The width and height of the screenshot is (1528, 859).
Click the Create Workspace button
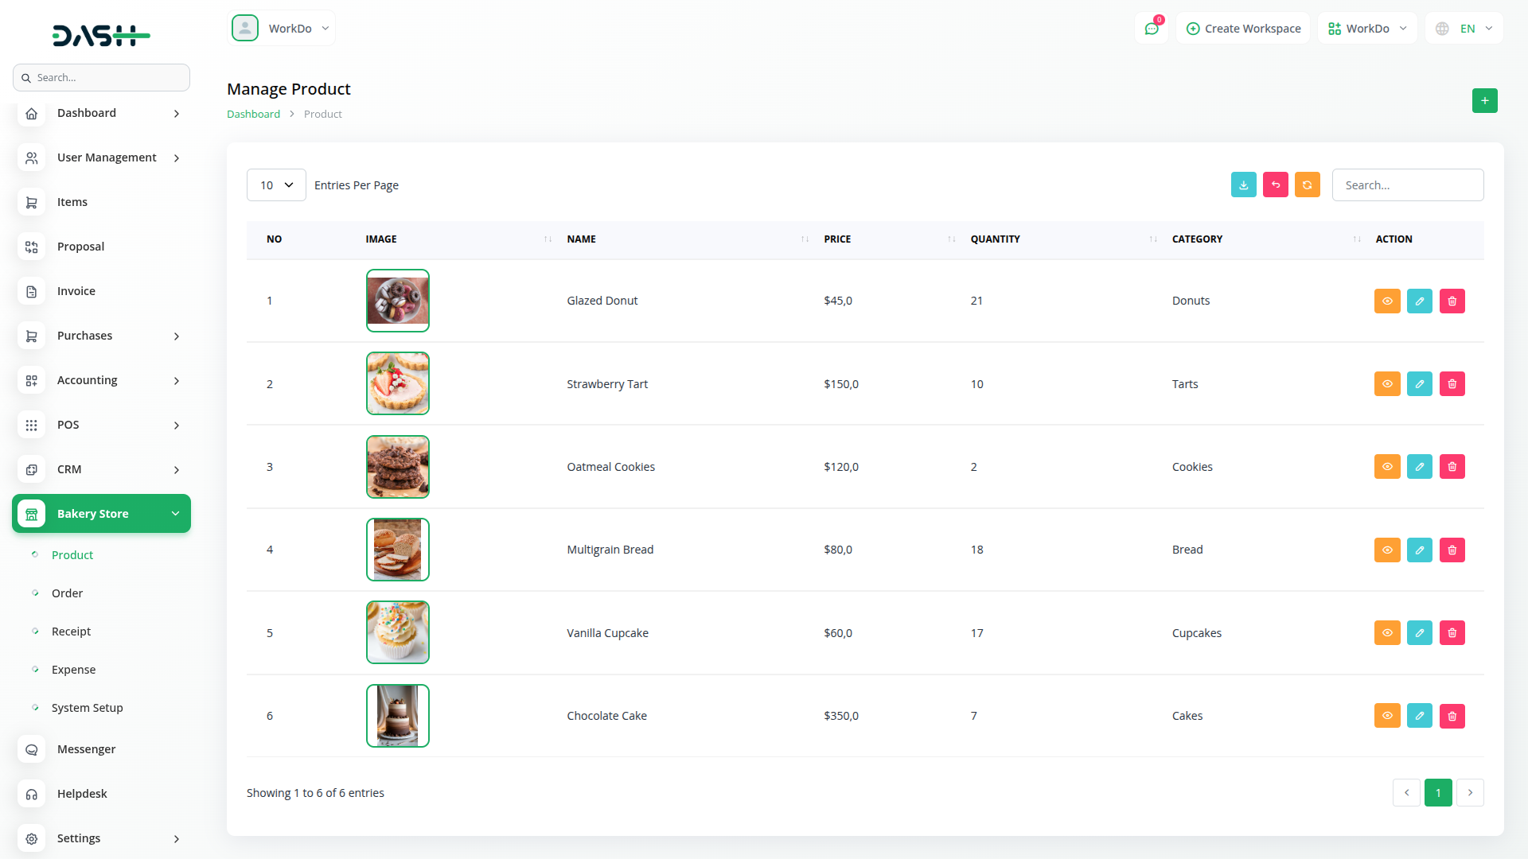point(1243,29)
